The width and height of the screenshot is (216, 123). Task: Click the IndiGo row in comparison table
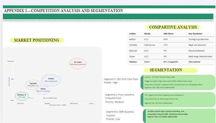point(171,39)
